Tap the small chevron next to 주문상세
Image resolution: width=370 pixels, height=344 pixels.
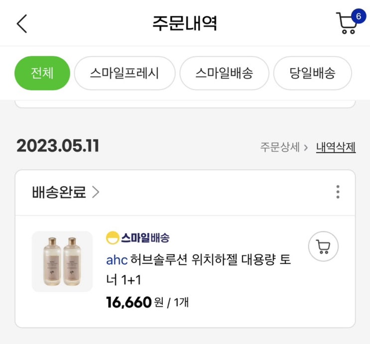pyautogui.click(x=306, y=148)
